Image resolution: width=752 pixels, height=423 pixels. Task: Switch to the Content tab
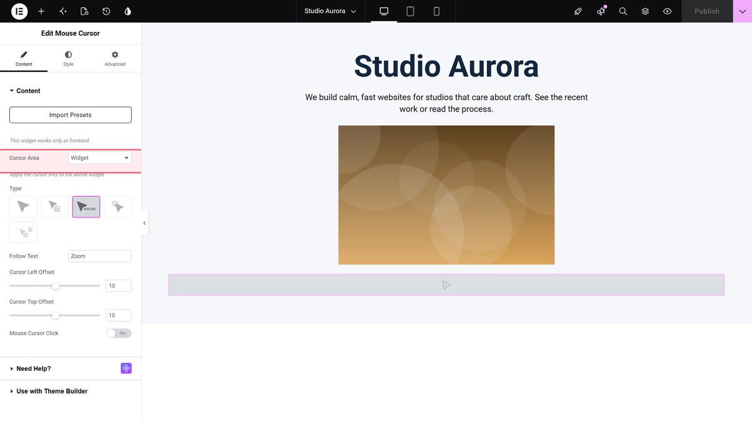coord(24,59)
